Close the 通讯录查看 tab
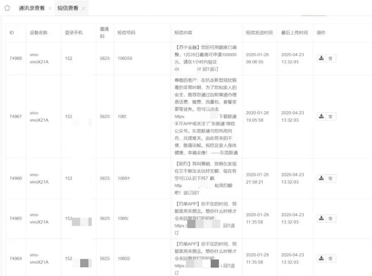Image resolution: width=372 pixels, height=276 pixels. coord(50,9)
